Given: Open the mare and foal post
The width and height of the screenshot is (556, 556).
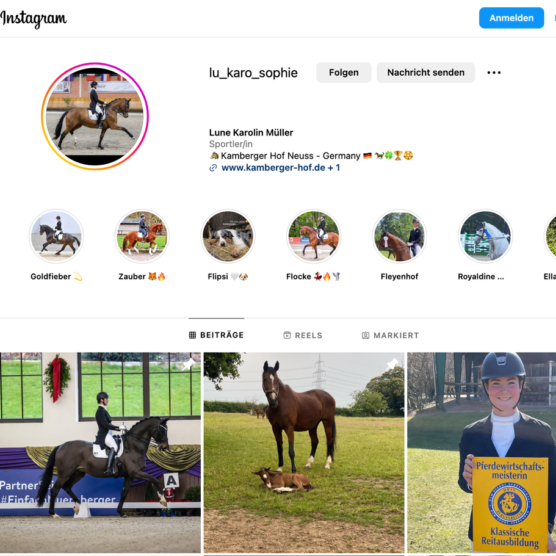Looking at the screenshot, I should coord(304,452).
